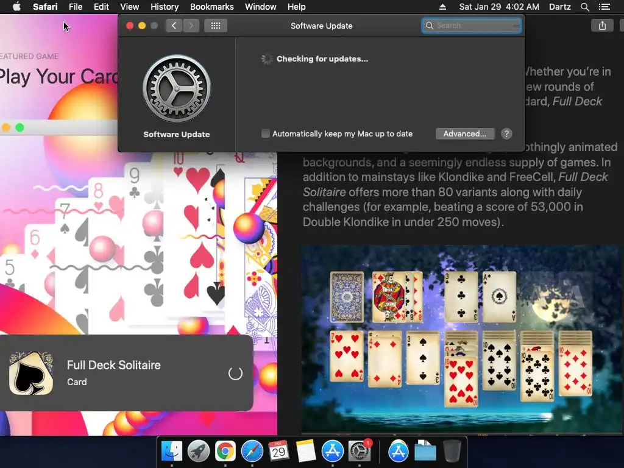Viewport: 624px width, 468px height.
Task: Open the App Store stack icon right of divider
Action: [399, 452]
